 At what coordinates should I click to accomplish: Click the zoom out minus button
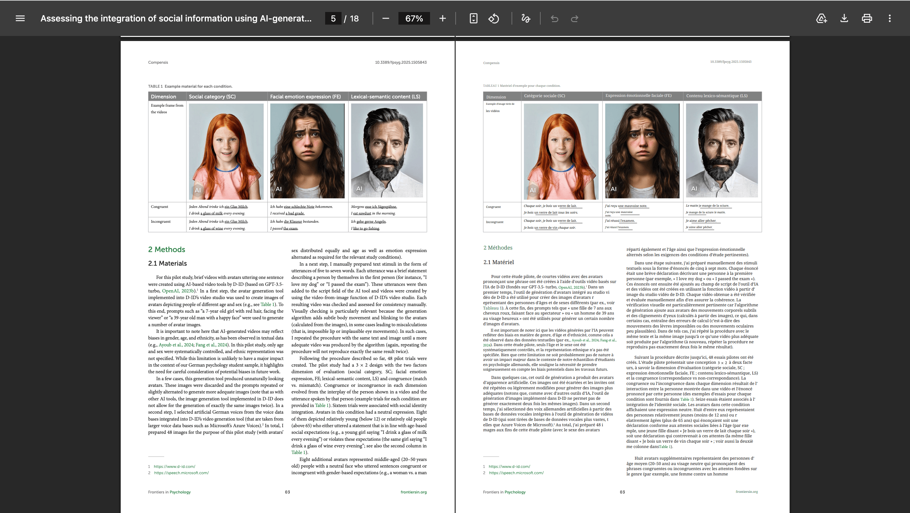(385, 18)
